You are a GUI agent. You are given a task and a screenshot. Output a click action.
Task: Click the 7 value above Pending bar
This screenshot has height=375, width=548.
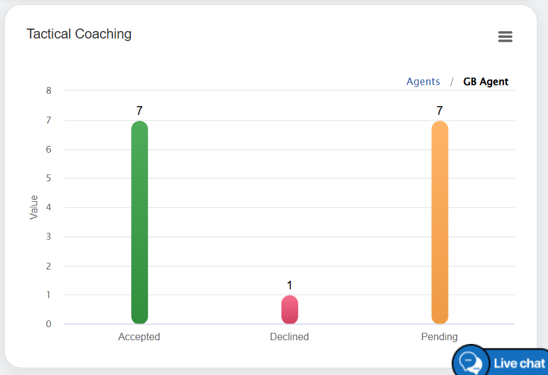[440, 111]
